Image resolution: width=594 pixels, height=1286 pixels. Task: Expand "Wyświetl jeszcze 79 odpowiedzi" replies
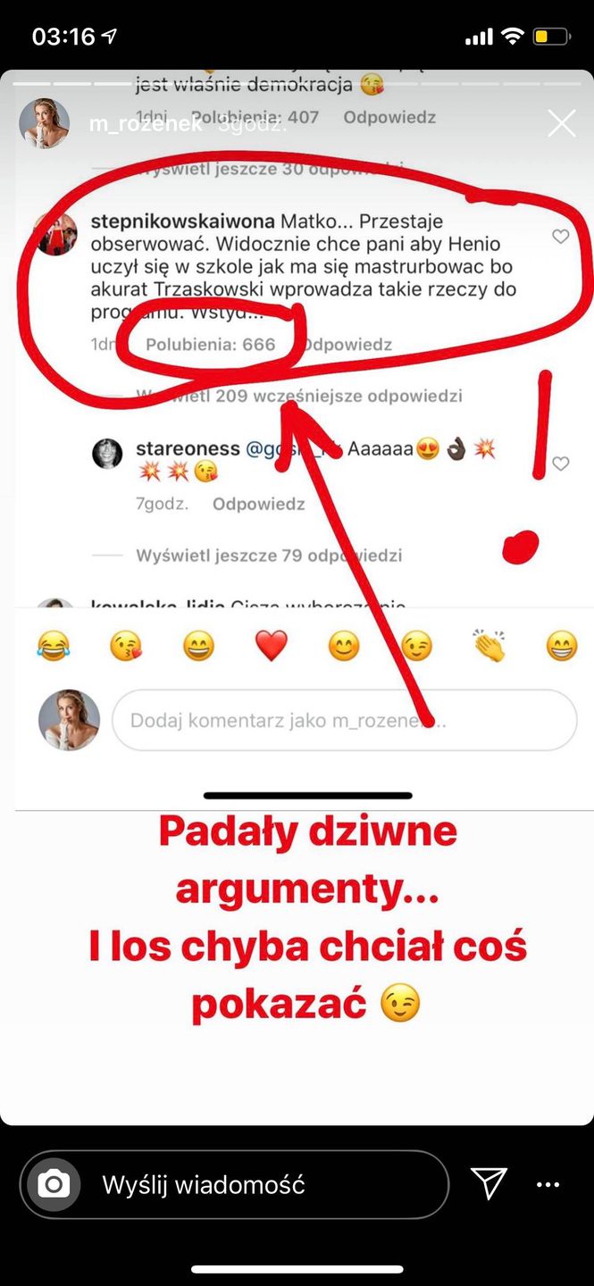269,555
